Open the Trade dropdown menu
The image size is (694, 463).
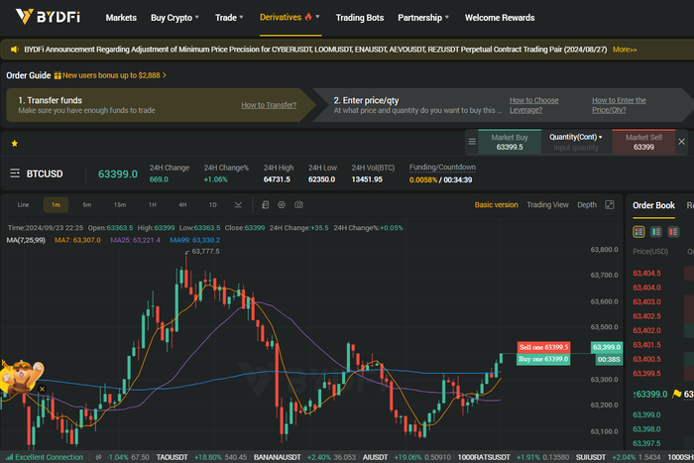click(x=229, y=18)
